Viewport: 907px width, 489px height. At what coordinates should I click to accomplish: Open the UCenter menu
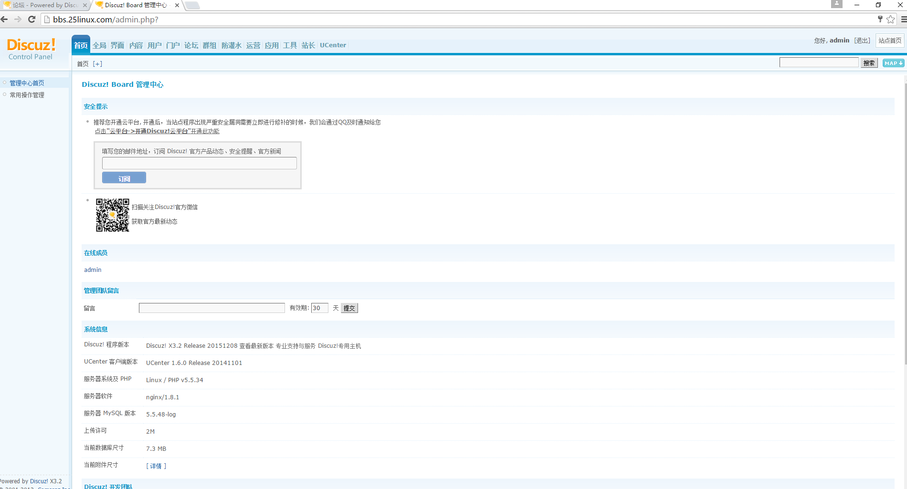click(x=333, y=45)
